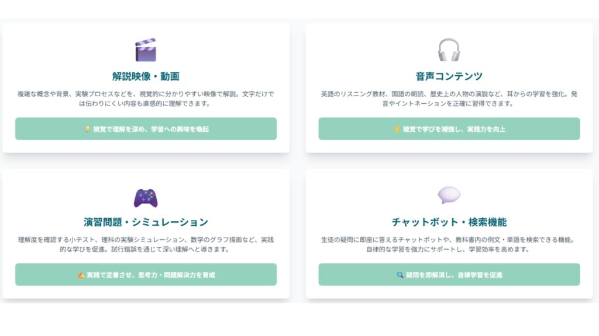Image resolution: width=599 pixels, height=336 pixels.
Task: Click the light bulb icon in green banner
Action: click(87, 129)
